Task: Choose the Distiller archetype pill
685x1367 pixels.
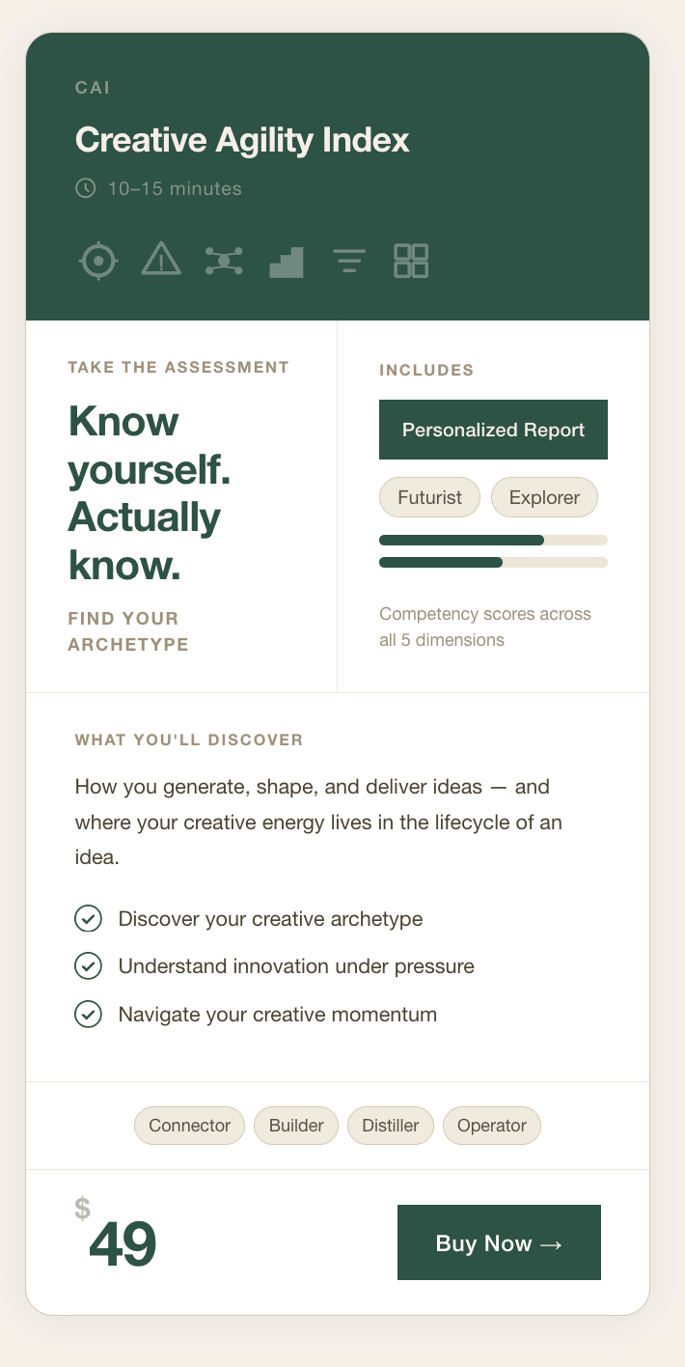Action: pos(391,1126)
